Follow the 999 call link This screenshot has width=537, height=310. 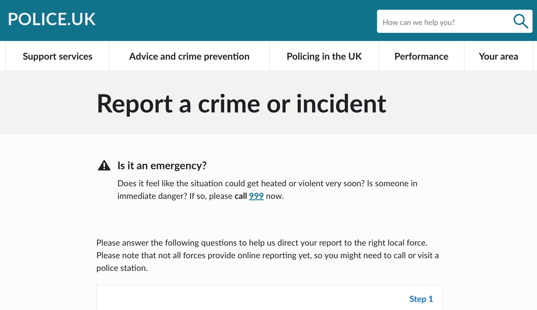(256, 196)
